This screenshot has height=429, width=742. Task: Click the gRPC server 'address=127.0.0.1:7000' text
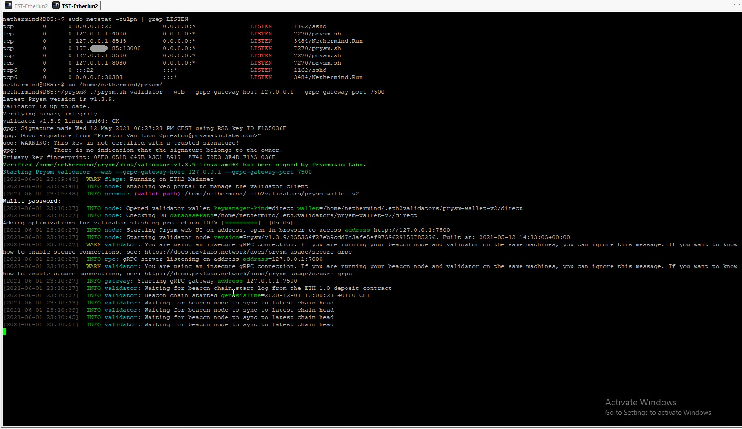[x=283, y=259]
